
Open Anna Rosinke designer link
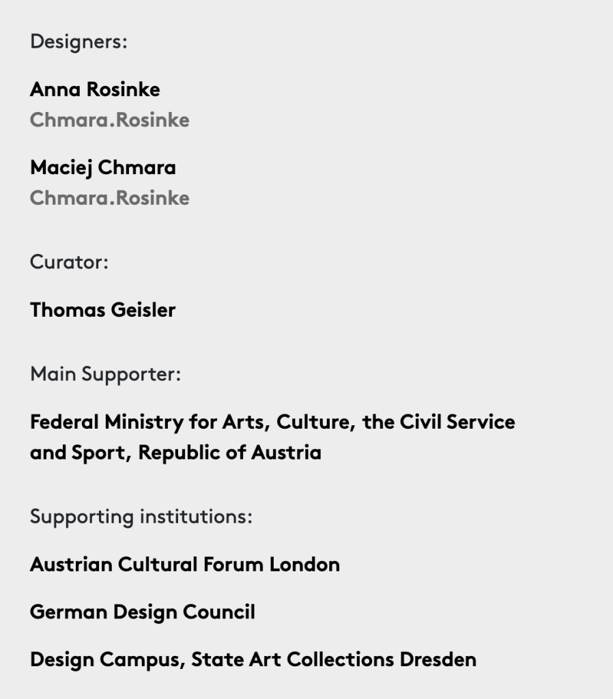pyautogui.click(x=95, y=89)
